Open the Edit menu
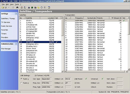Screen dimensions: 130x94 point(7,4)
